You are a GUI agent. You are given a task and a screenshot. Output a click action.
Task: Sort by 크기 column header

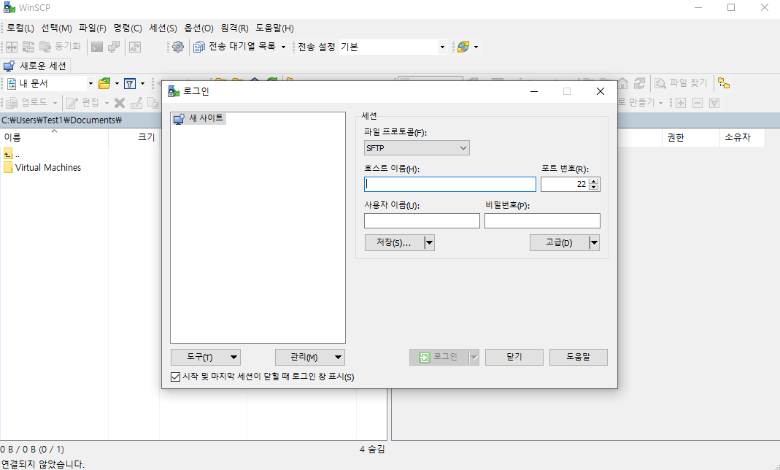[x=134, y=137]
